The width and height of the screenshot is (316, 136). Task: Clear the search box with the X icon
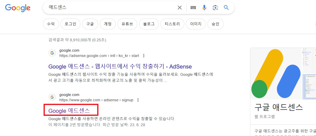(180, 8)
